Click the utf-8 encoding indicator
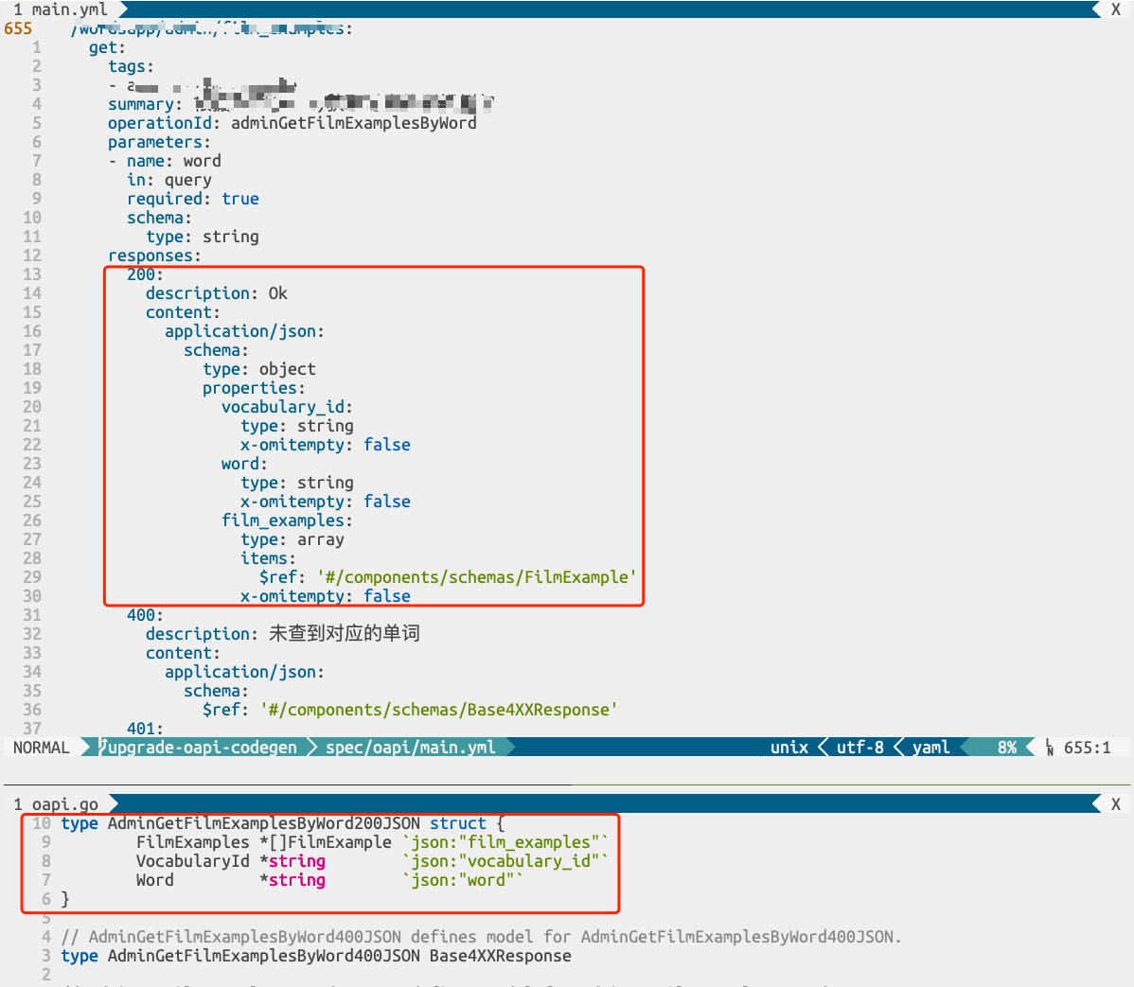The width and height of the screenshot is (1134, 987). 859,748
